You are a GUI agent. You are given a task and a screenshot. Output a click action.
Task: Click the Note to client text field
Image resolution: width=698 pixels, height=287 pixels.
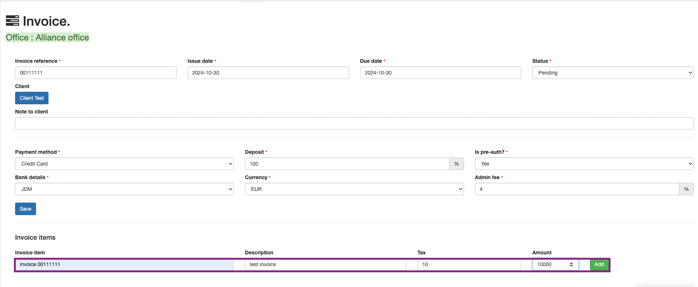(x=354, y=124)
